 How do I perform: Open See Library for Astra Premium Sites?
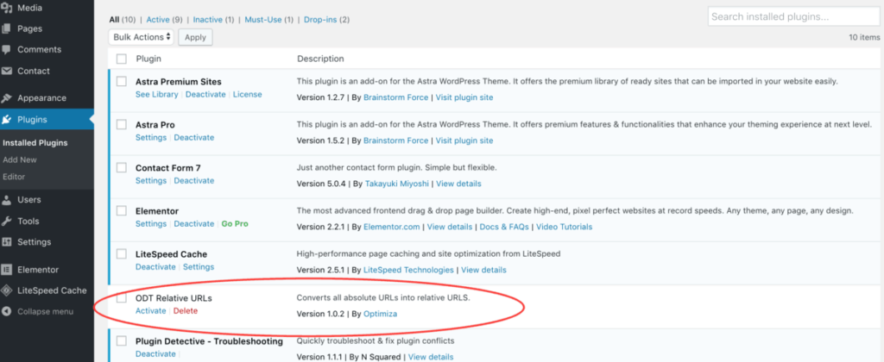coord(157,95)
